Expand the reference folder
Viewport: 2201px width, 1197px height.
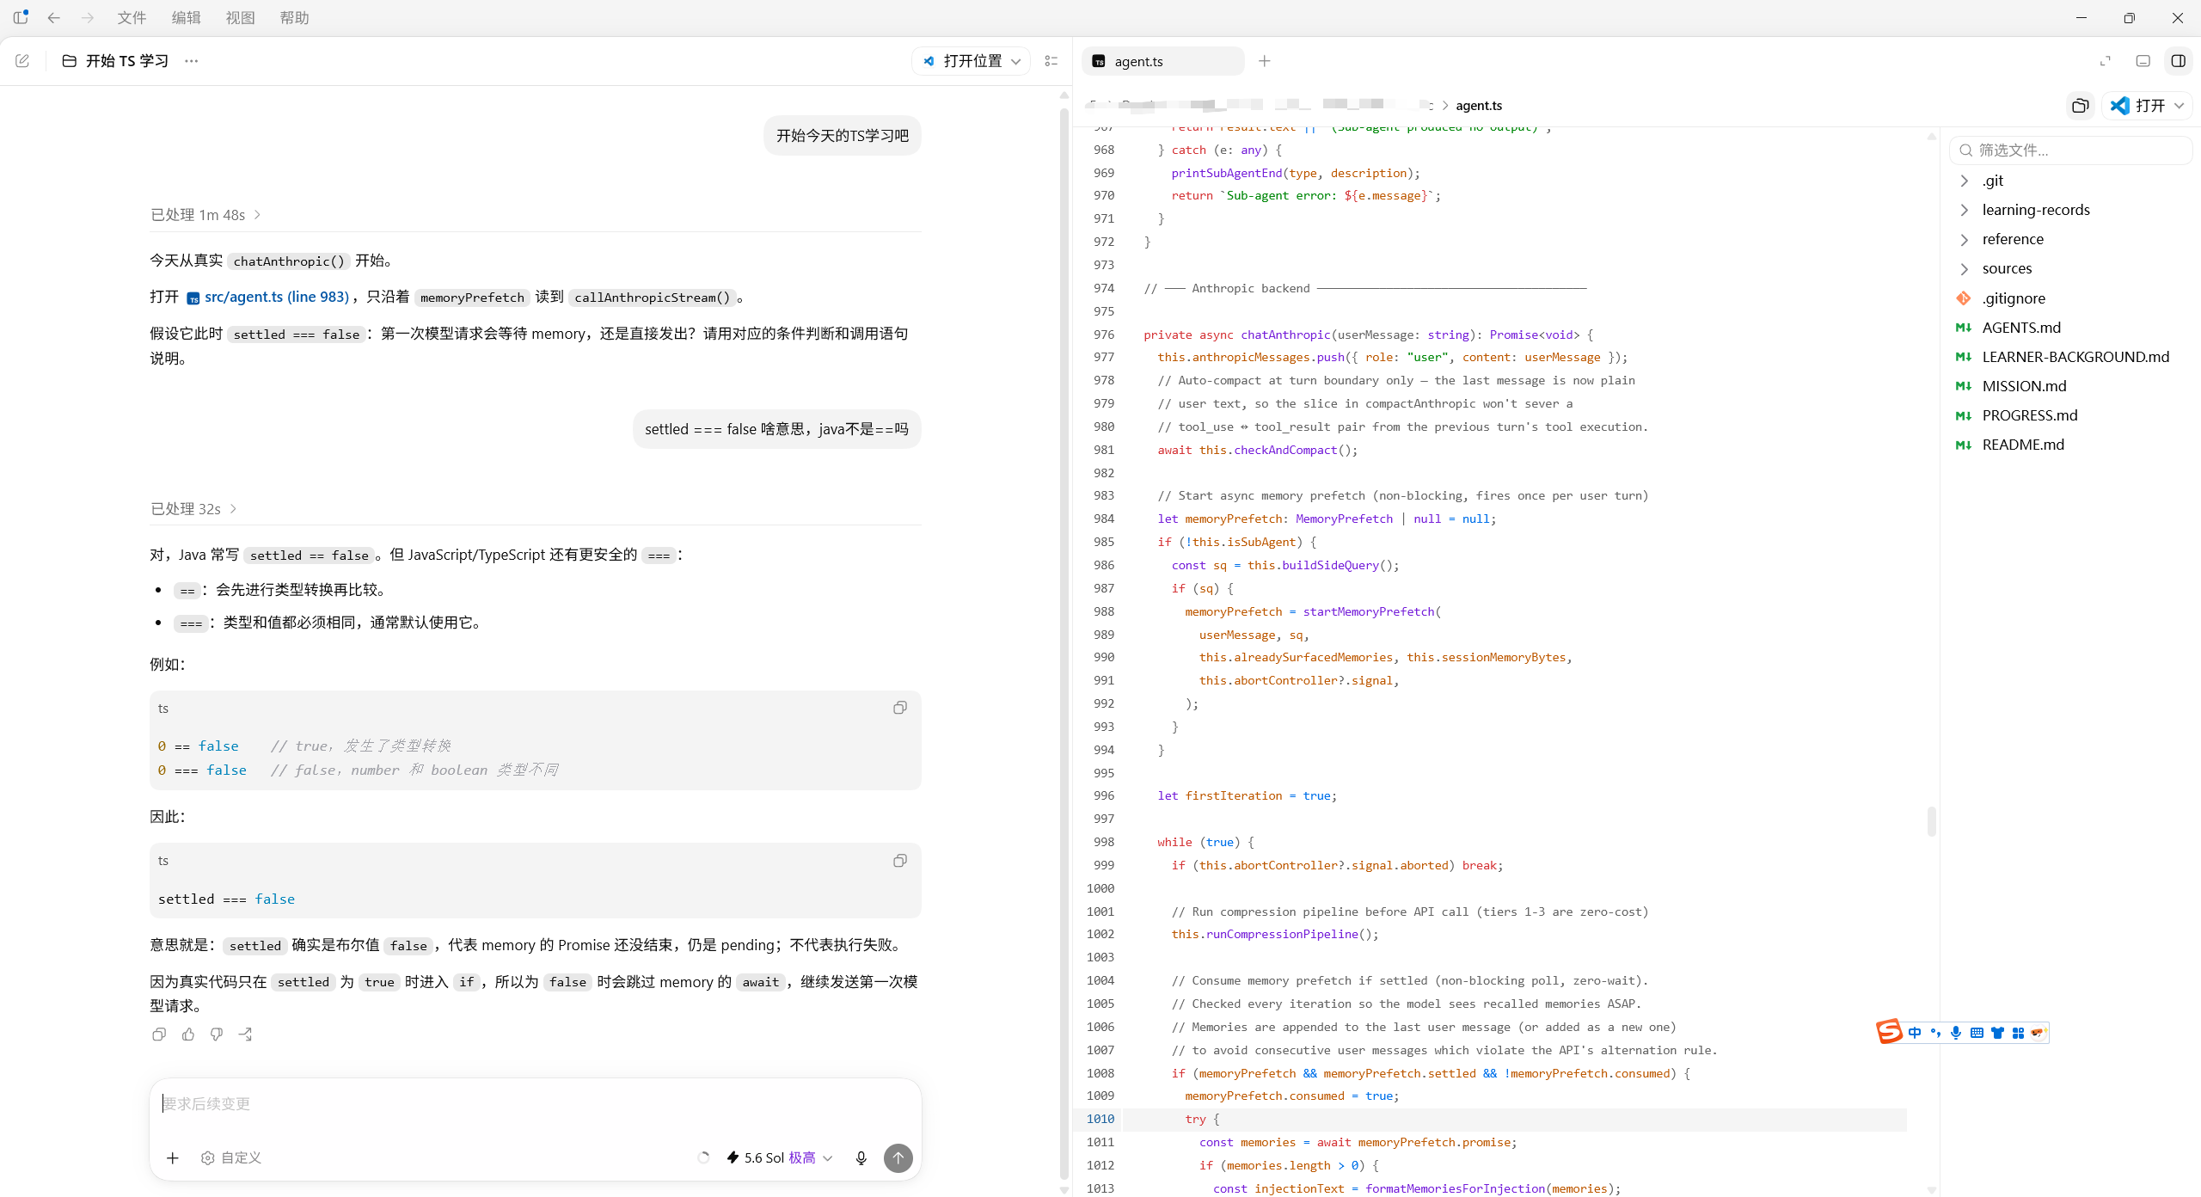(x=1964, y=239)
